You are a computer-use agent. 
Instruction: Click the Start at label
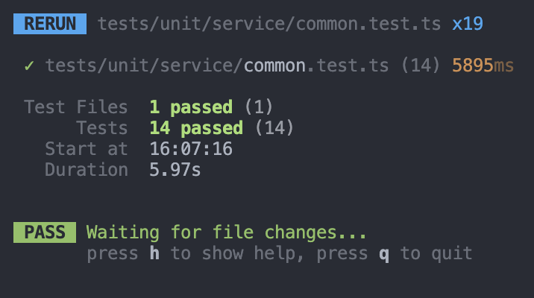(87, 149)
